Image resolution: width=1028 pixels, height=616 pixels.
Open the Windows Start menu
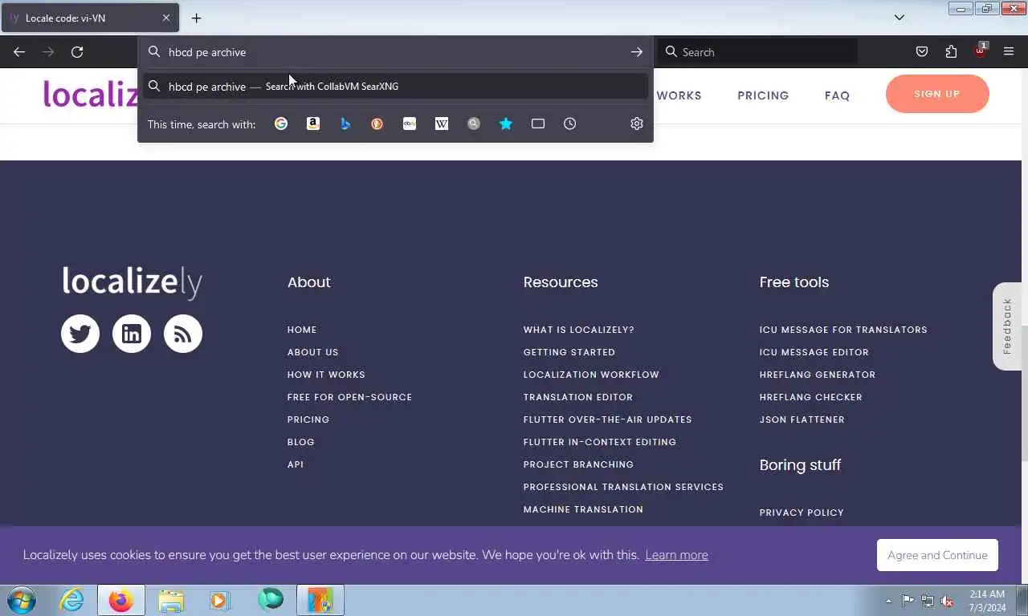tap(21, 600)
